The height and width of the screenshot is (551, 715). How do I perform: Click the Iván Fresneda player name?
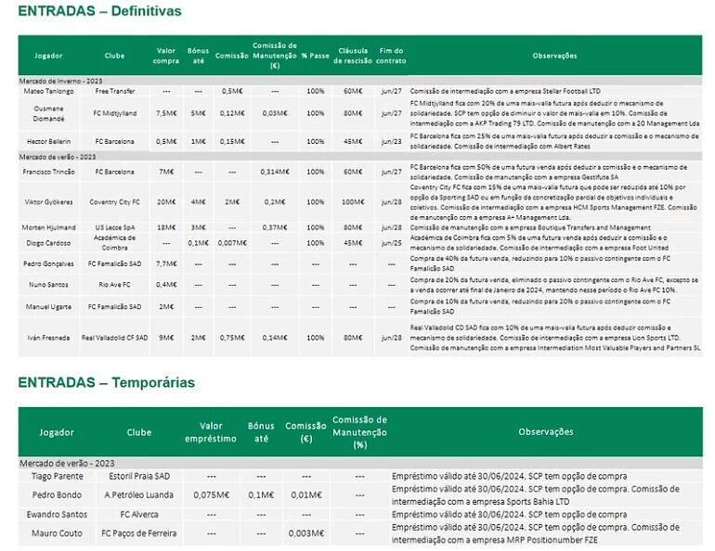coord(48,339)
